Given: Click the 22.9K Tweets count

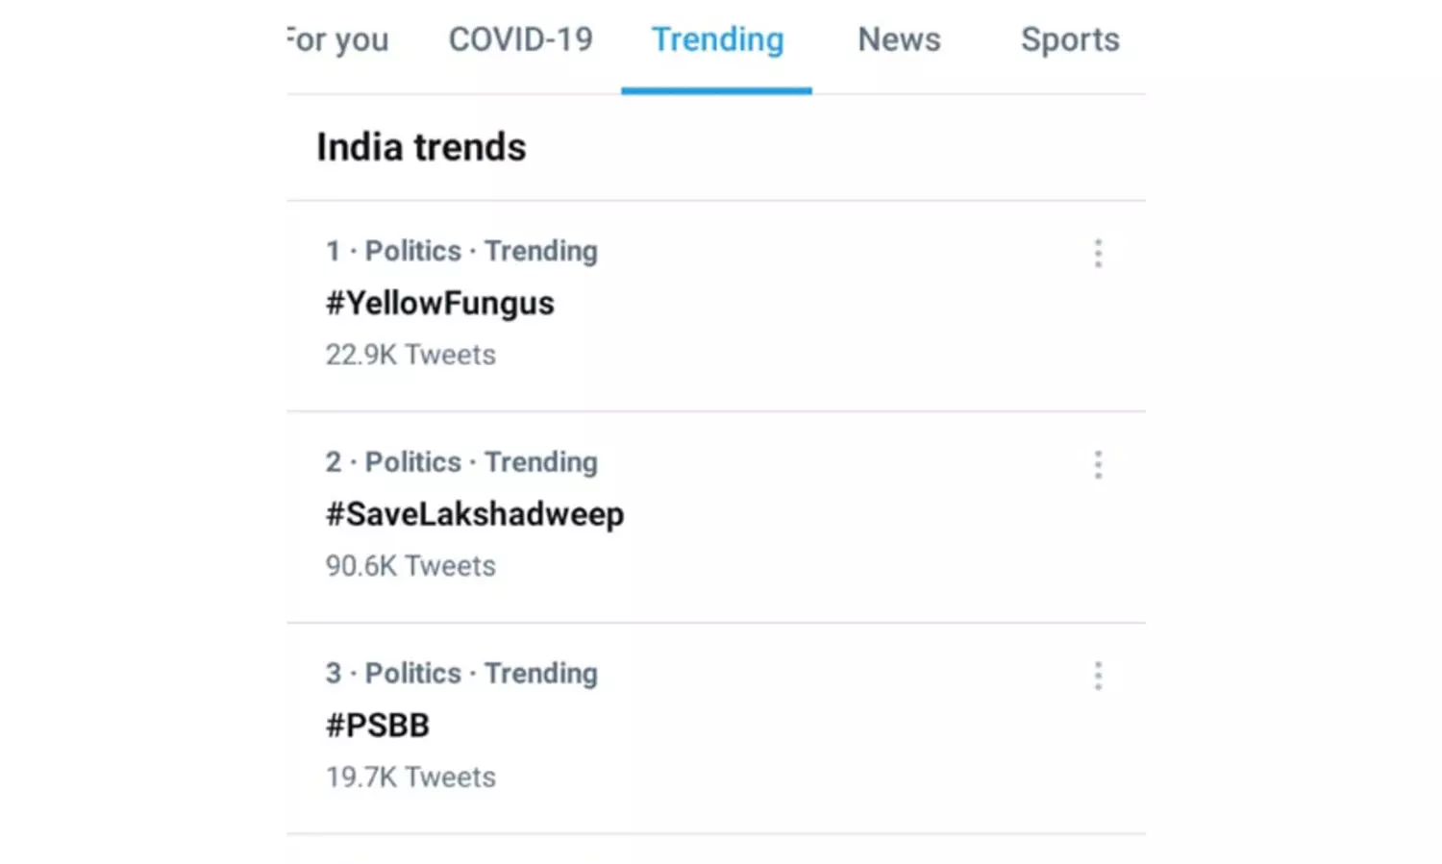Looking at the screenshot, I should pos(410,355).
